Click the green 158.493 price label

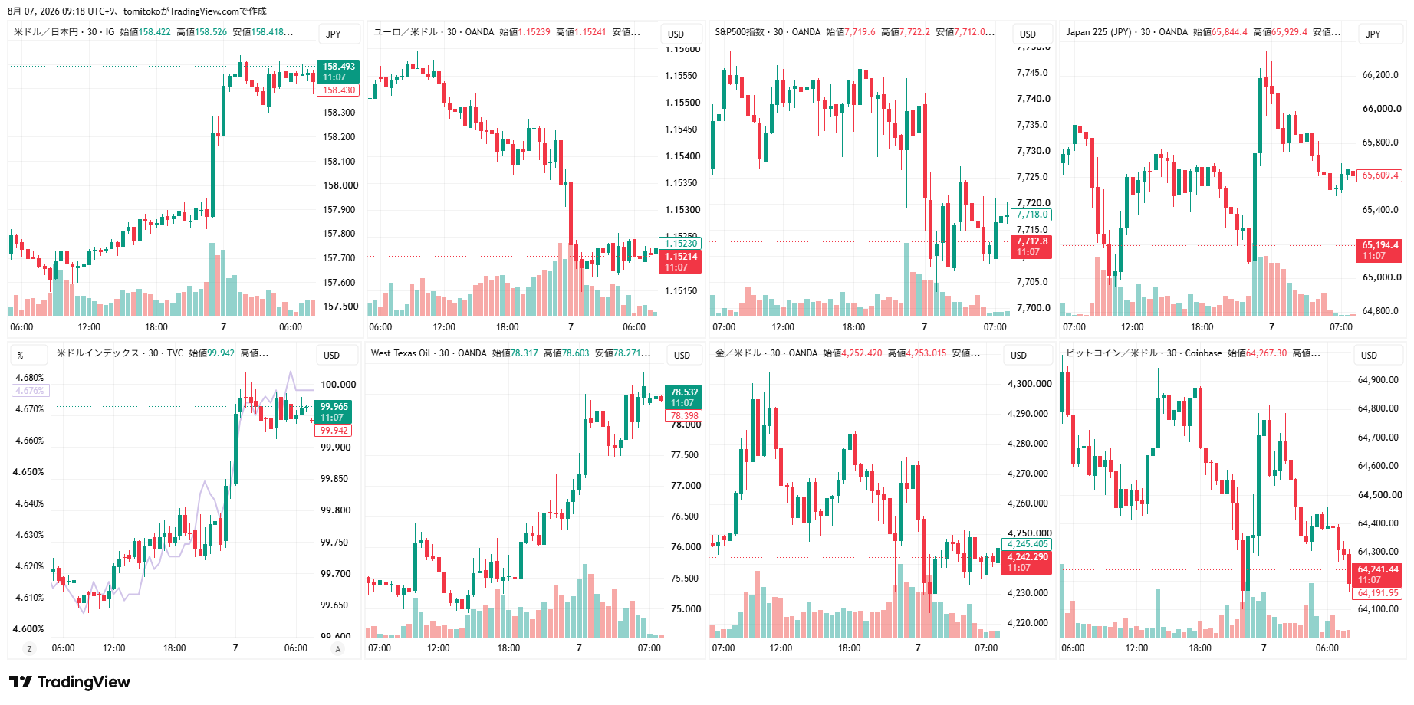338,72
